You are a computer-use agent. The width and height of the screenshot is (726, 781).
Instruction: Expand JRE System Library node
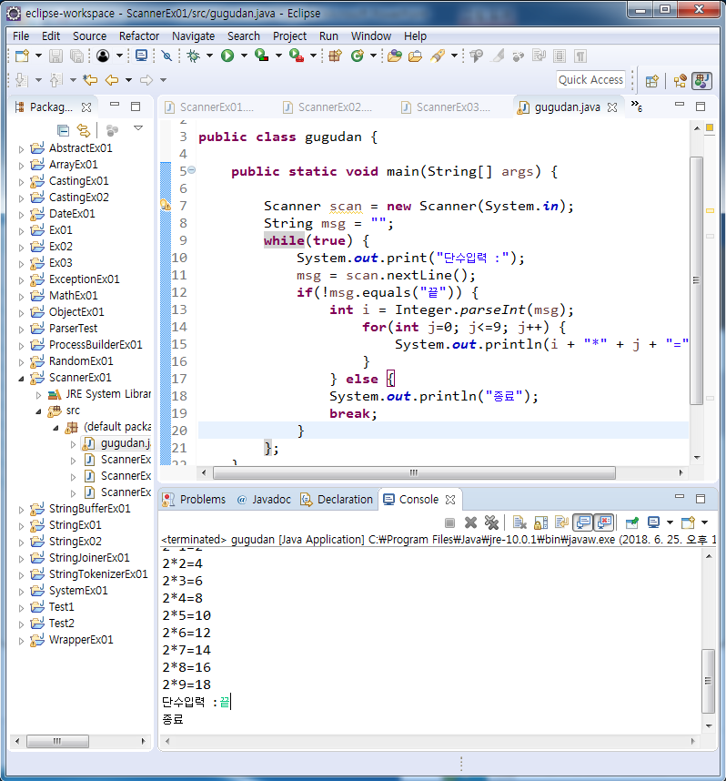[x=39, y=395]
